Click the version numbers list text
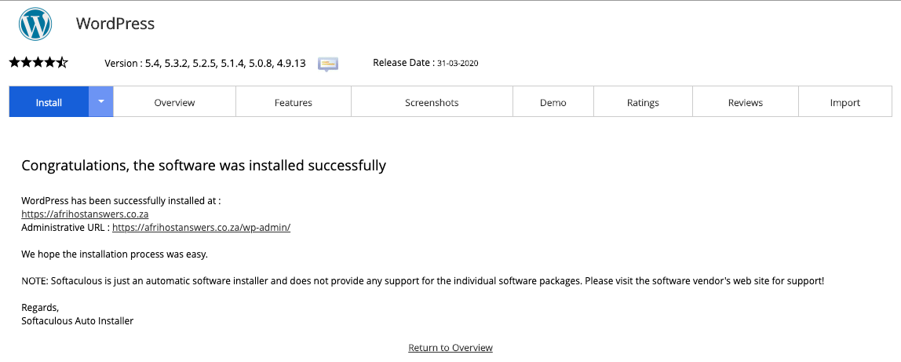901x362 pixels. [225, 64]
